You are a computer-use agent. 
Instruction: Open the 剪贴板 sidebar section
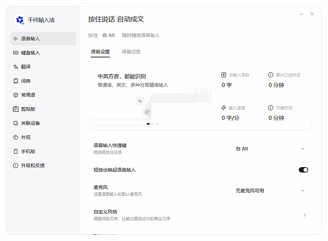(x=43, y=109)
